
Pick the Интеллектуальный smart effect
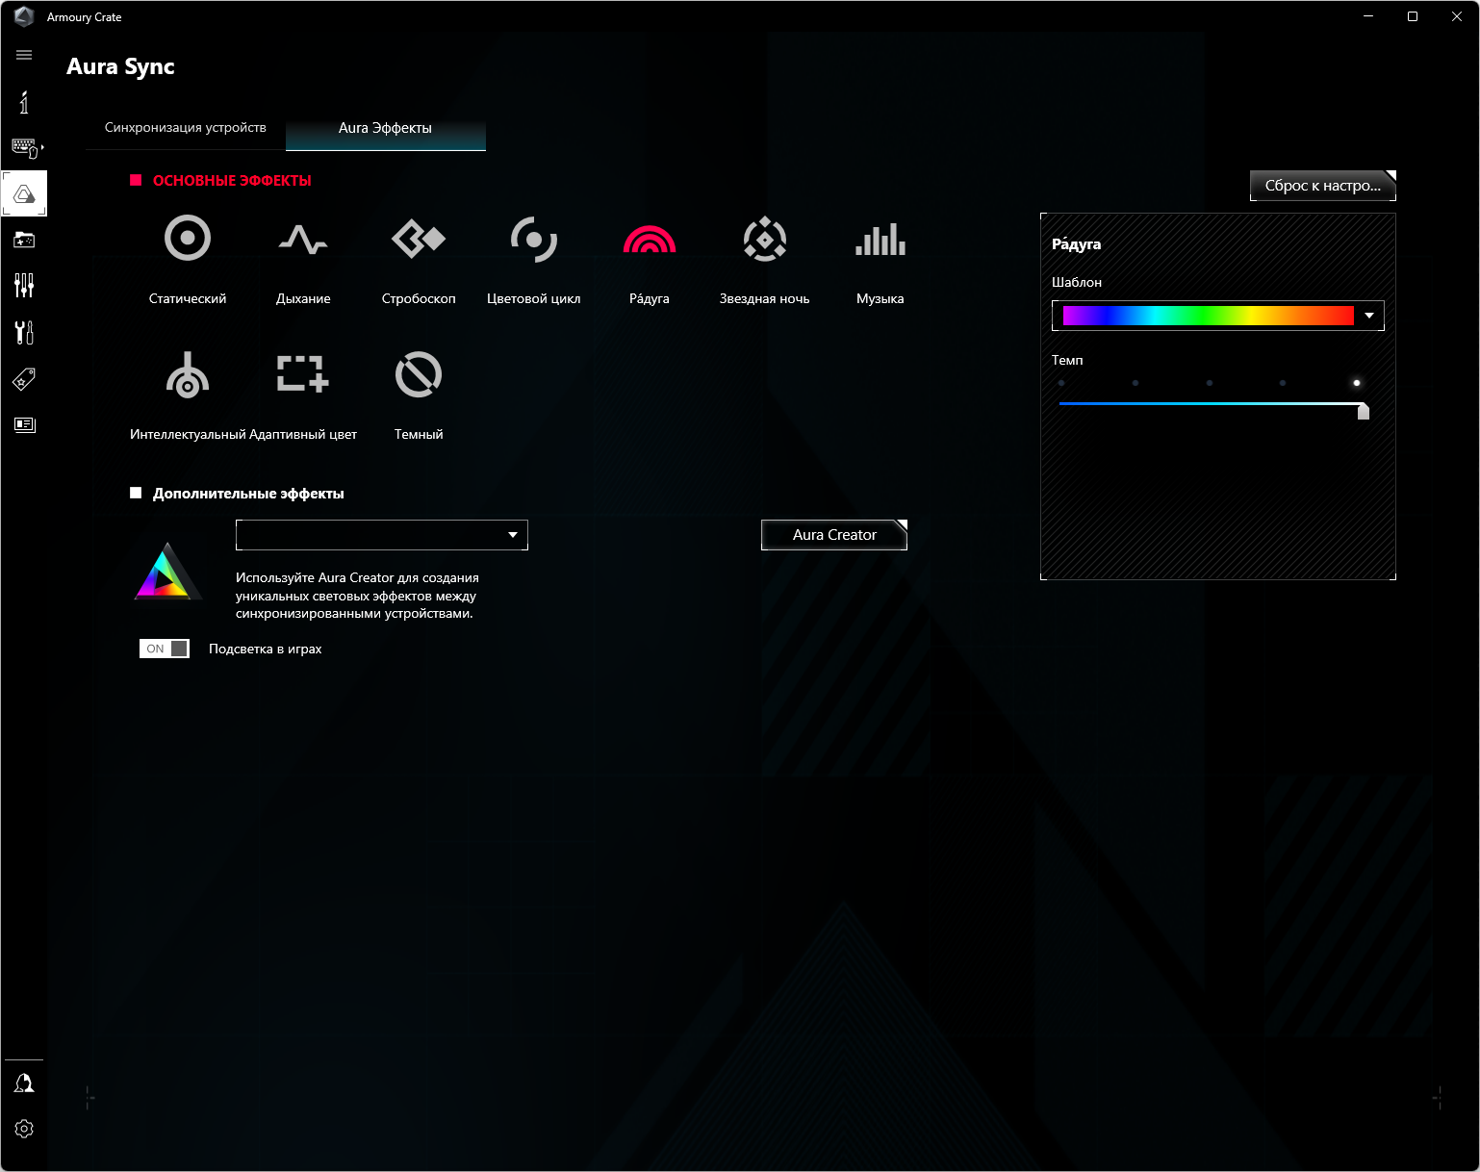coord(188,375)
